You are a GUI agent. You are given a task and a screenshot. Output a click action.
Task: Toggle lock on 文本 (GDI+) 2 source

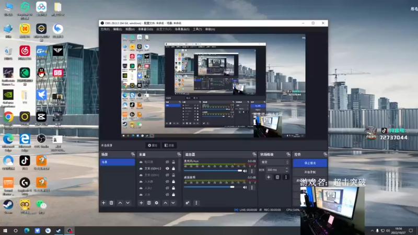(x=173, y=169)
